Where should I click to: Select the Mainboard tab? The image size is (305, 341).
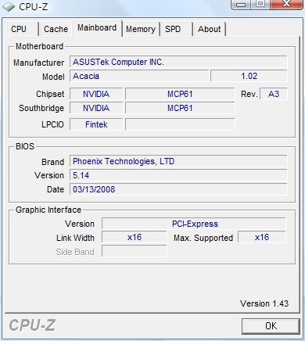(97, 28)
